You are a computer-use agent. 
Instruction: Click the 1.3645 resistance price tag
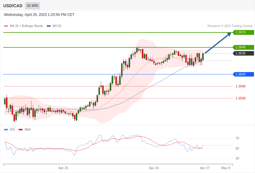(243, 47)
